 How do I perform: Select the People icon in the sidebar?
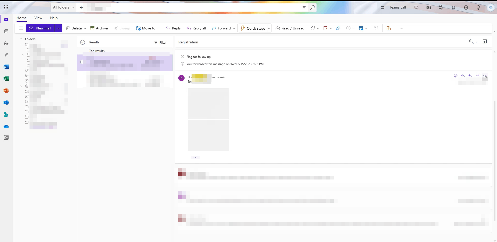pos(6,43)
